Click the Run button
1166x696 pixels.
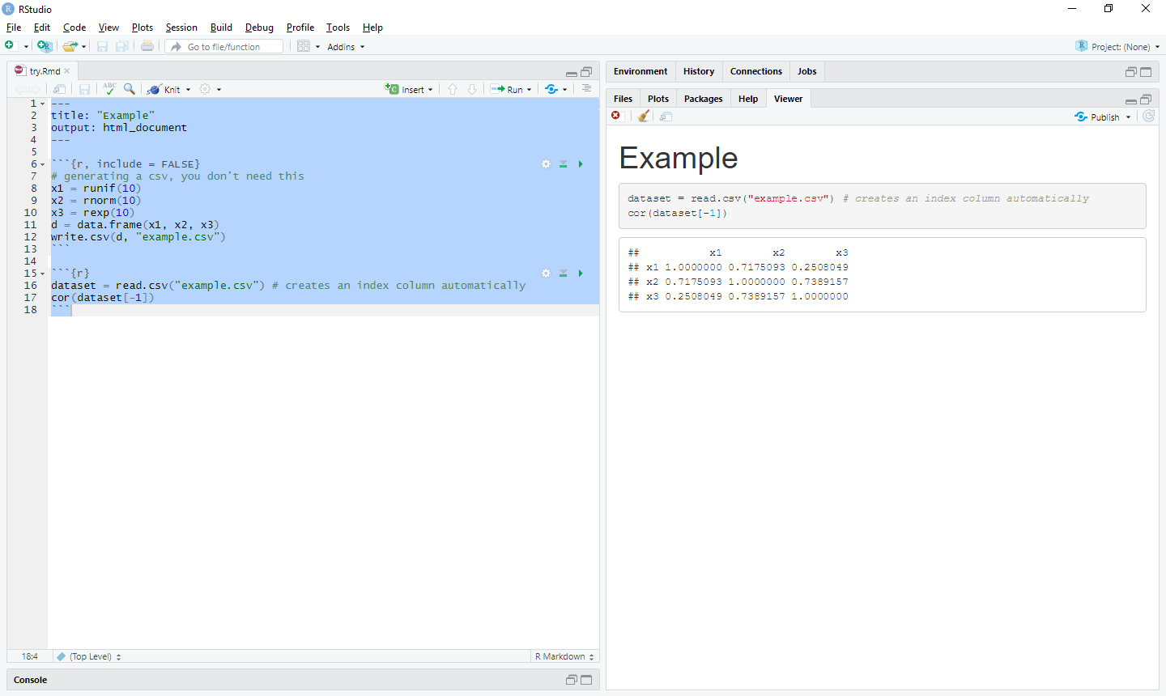(x=507, y=90)
